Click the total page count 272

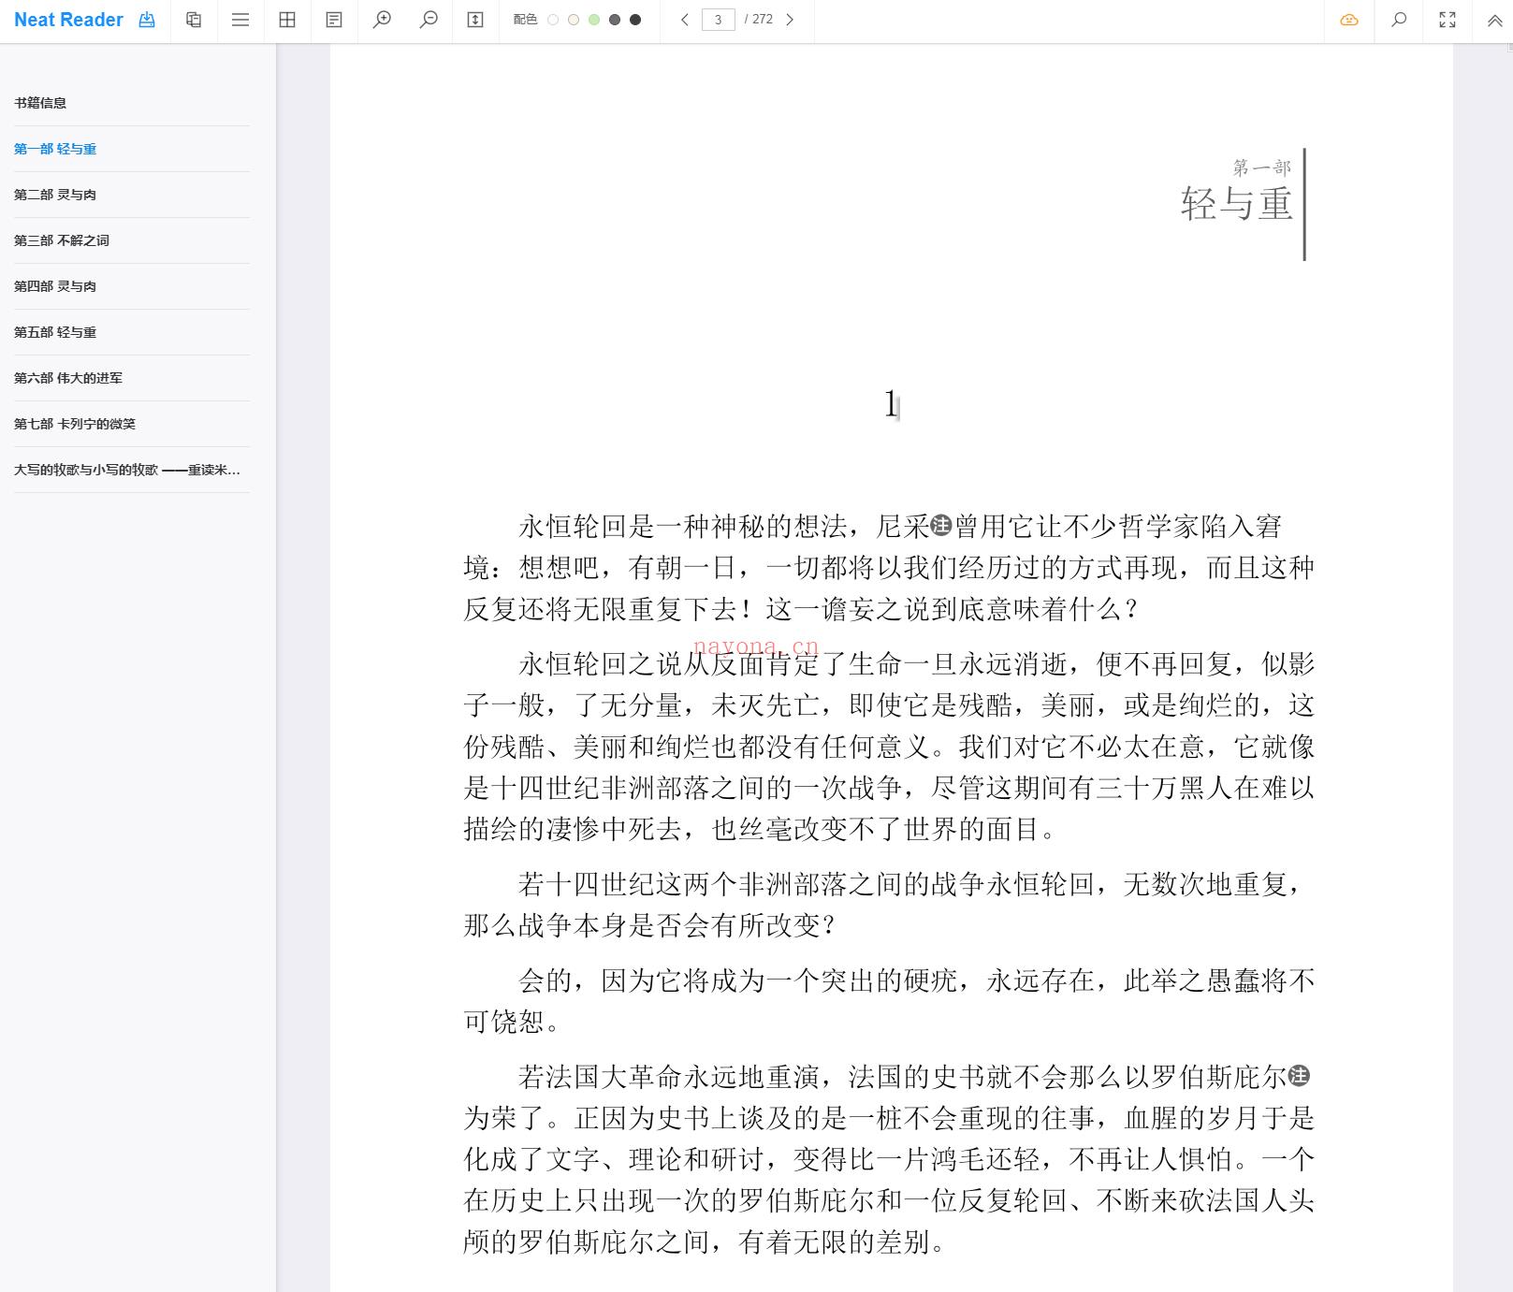[x=763, y=20]
